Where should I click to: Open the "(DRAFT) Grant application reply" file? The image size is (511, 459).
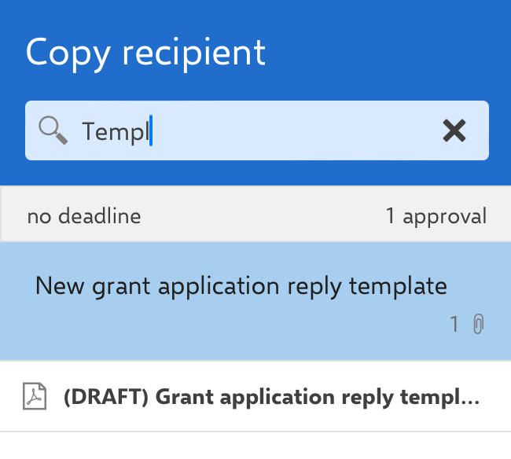[270, 397]
